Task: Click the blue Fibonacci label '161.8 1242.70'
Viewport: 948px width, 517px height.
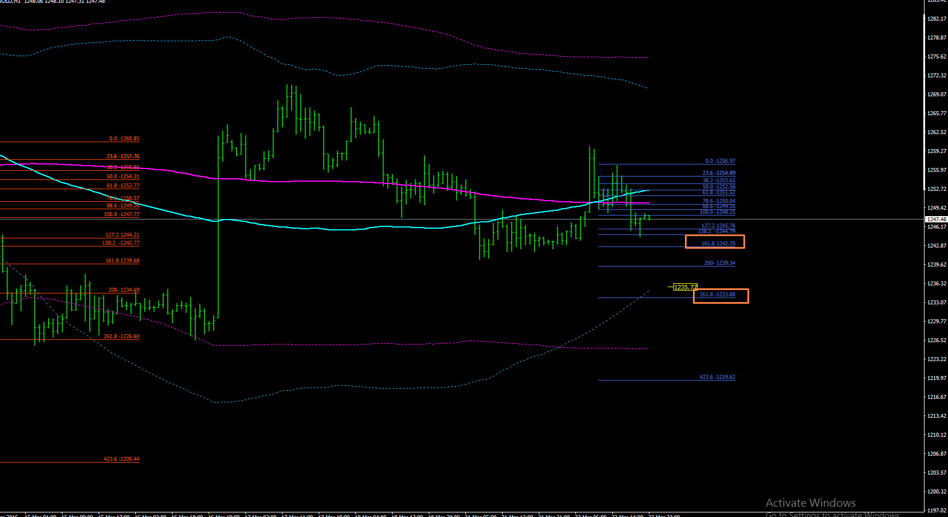Action: [x=718, y=244]
